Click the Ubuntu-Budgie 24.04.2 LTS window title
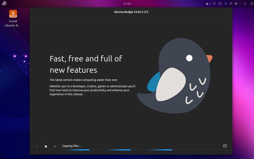 131,12
